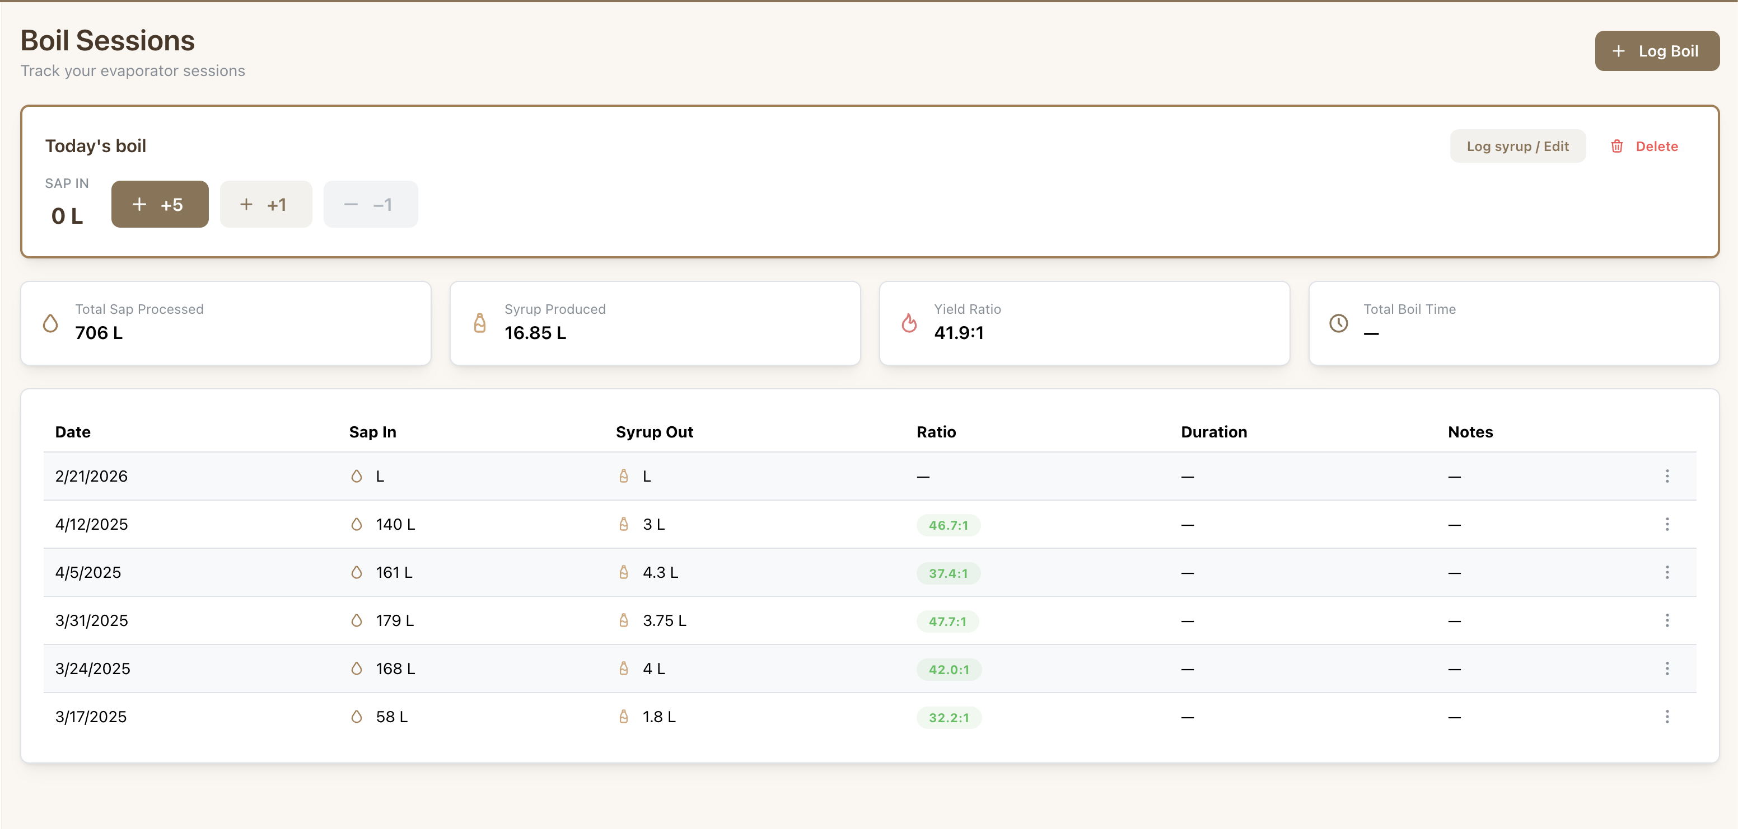Open the 4/12/2025 row three-dot menu
This screenshot has height=829, width=1738.
click(x=1666, y=524)
